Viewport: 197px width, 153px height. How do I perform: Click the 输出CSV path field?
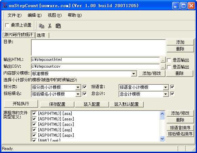95,67
